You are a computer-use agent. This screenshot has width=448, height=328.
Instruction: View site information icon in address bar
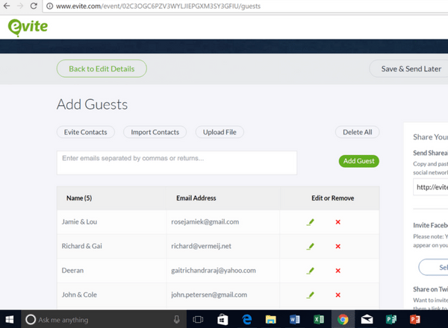point(49,6)
